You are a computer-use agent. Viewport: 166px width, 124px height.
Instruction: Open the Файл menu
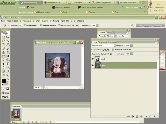point(3,21)
